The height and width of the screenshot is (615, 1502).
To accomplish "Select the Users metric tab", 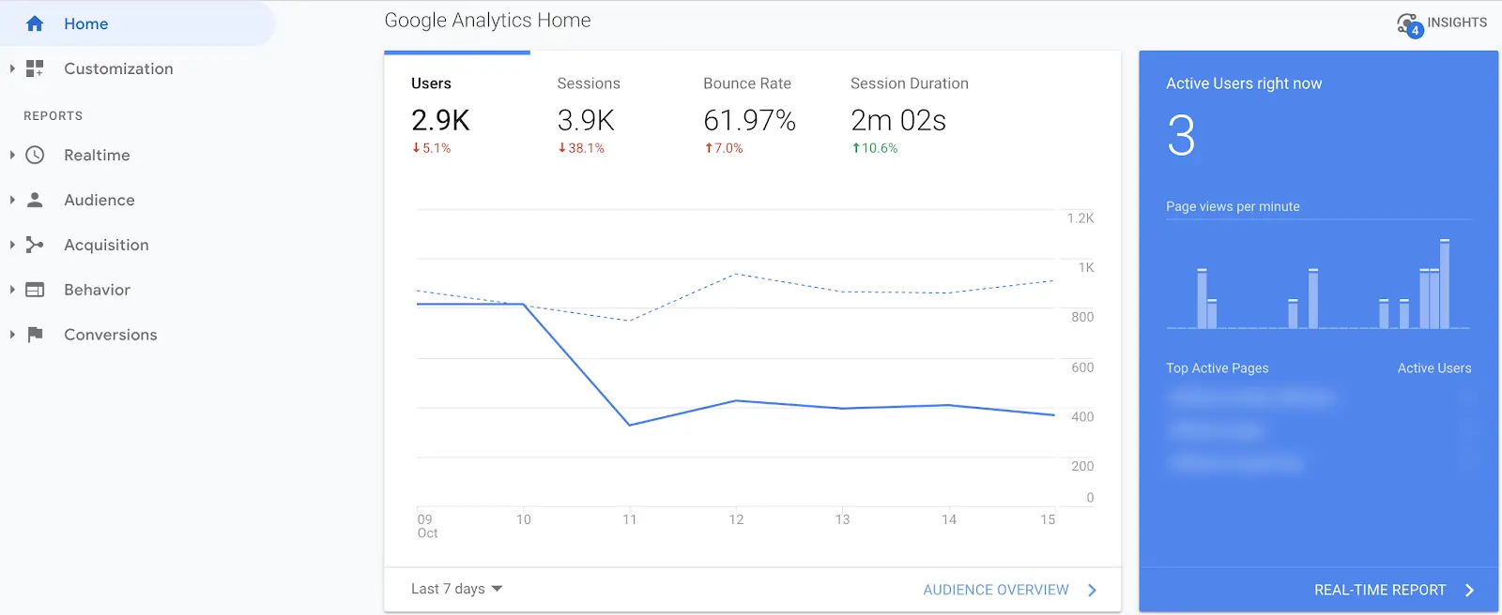I will [x=457, y=114].
